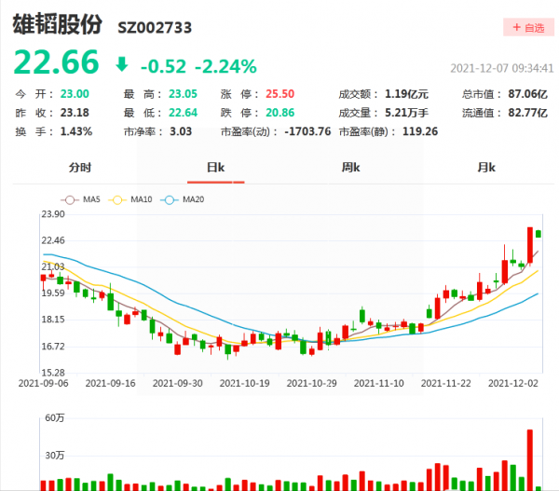Click the last green candlestick on the chart
This screenshot has height=491, width=559.
coord(539,234)
